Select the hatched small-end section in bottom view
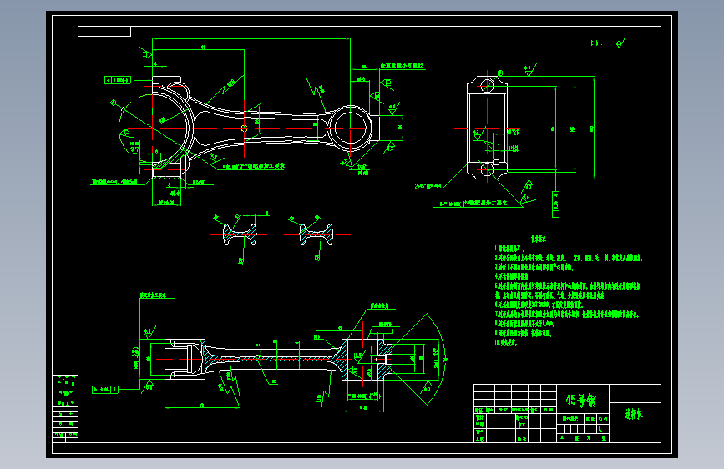724x469 pixels. 367,359
